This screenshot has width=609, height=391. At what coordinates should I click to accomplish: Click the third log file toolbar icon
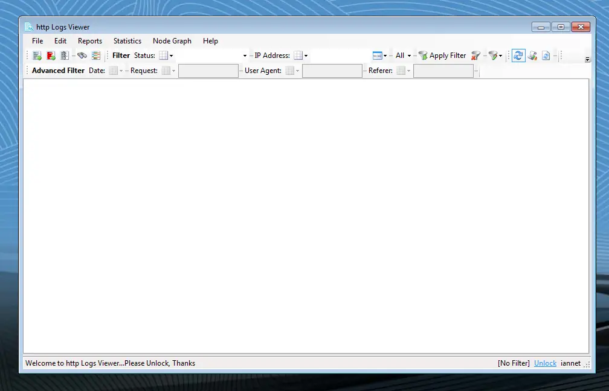tap(65, 55)
